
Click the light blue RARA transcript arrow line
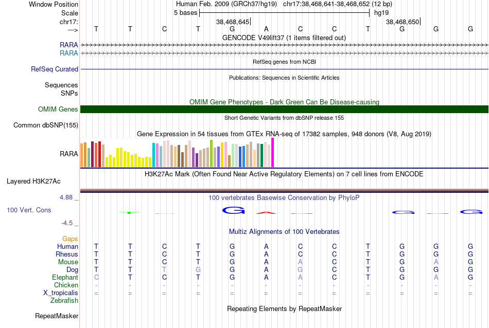coord(284,53)
